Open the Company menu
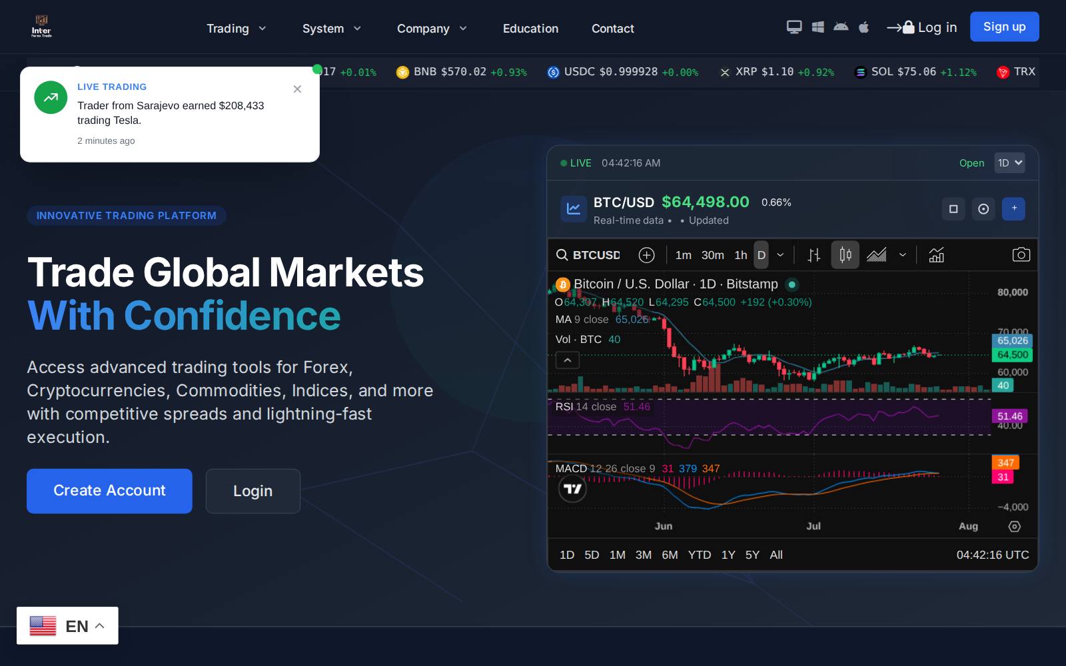Image resolution: width=1066 pixels, height=666 pixels. coord(432,29)
